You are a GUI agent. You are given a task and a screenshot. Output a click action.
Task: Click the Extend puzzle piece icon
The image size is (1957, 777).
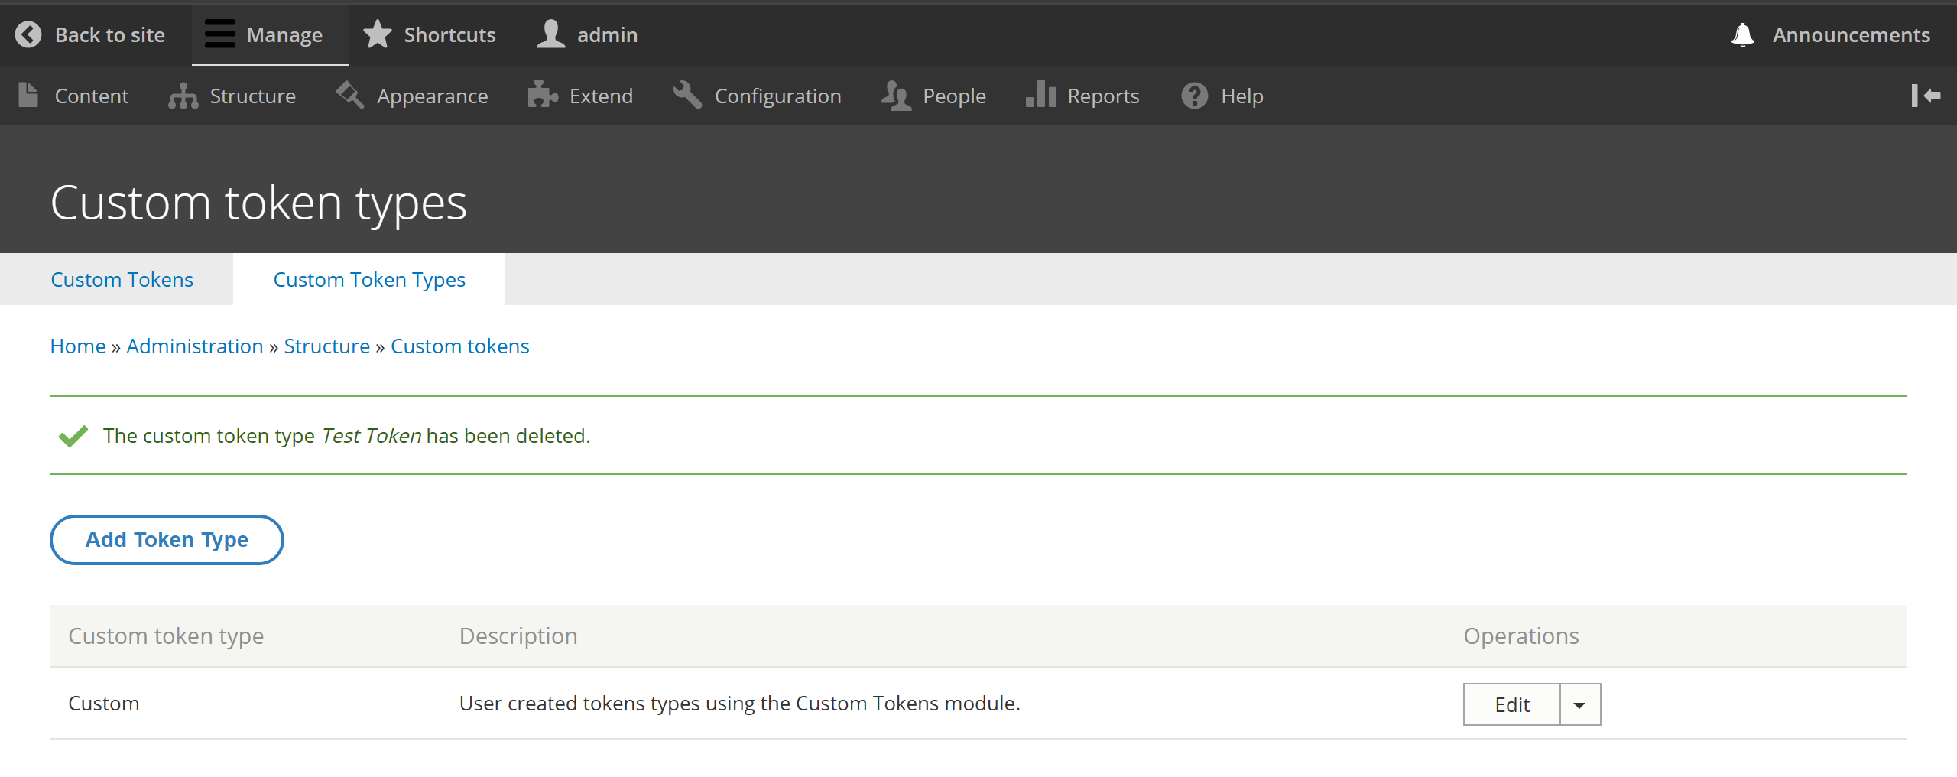point(543,96)
